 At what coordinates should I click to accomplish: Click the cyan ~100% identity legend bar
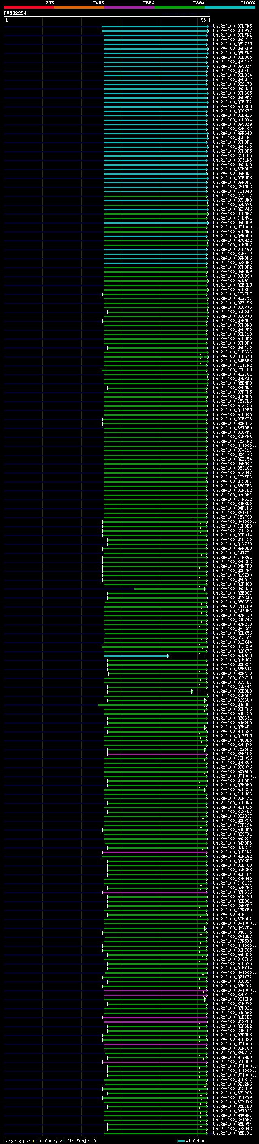point(230,7)
